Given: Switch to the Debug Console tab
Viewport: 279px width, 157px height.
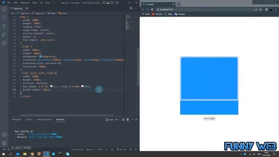Looking at the screenshot, I should 44,119.
